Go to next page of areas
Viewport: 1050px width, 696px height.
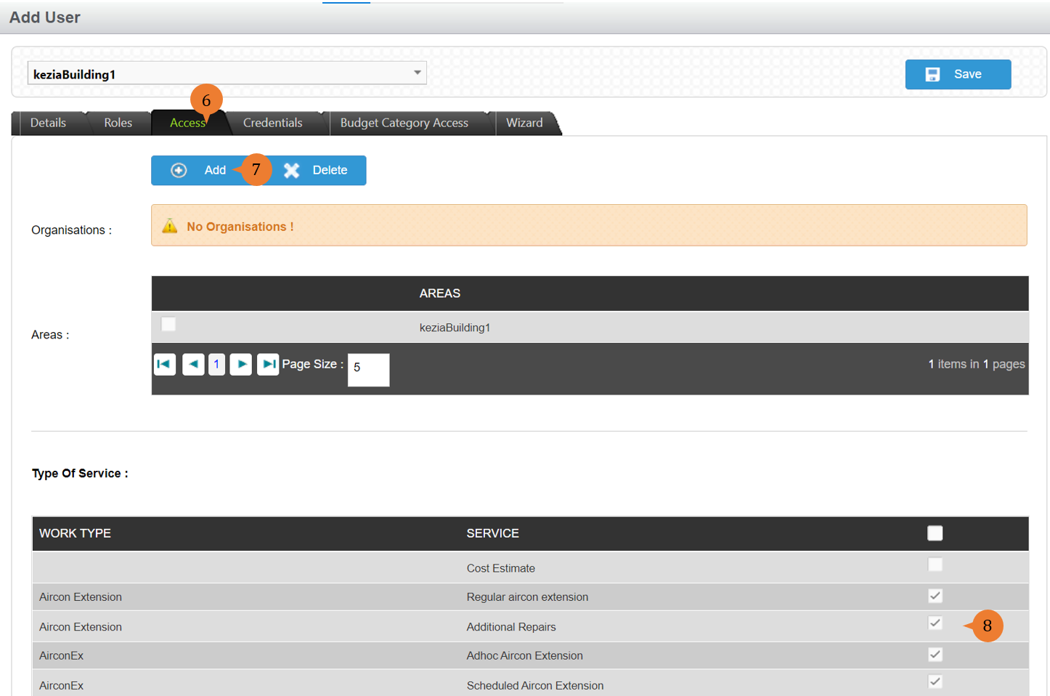(x=240, y=364)
